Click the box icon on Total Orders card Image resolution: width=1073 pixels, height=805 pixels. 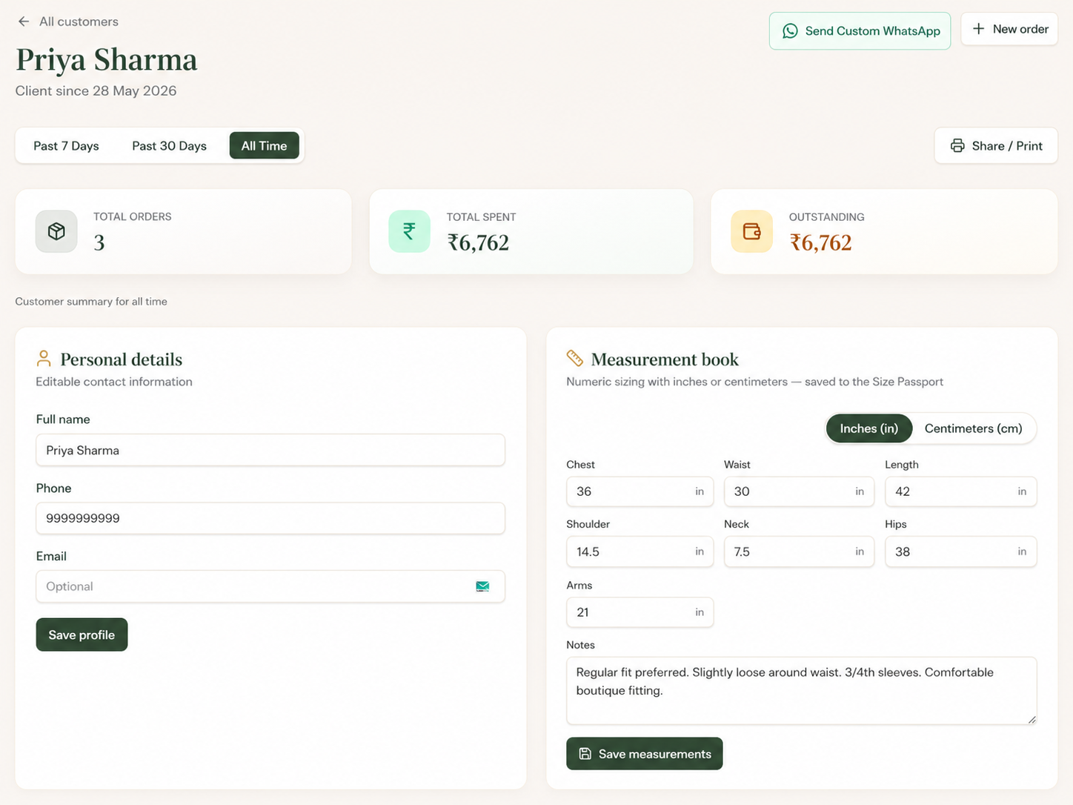tap(56, 231)
